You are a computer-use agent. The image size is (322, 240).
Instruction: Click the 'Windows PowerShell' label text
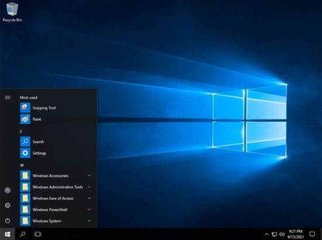(x=50, y=210)
